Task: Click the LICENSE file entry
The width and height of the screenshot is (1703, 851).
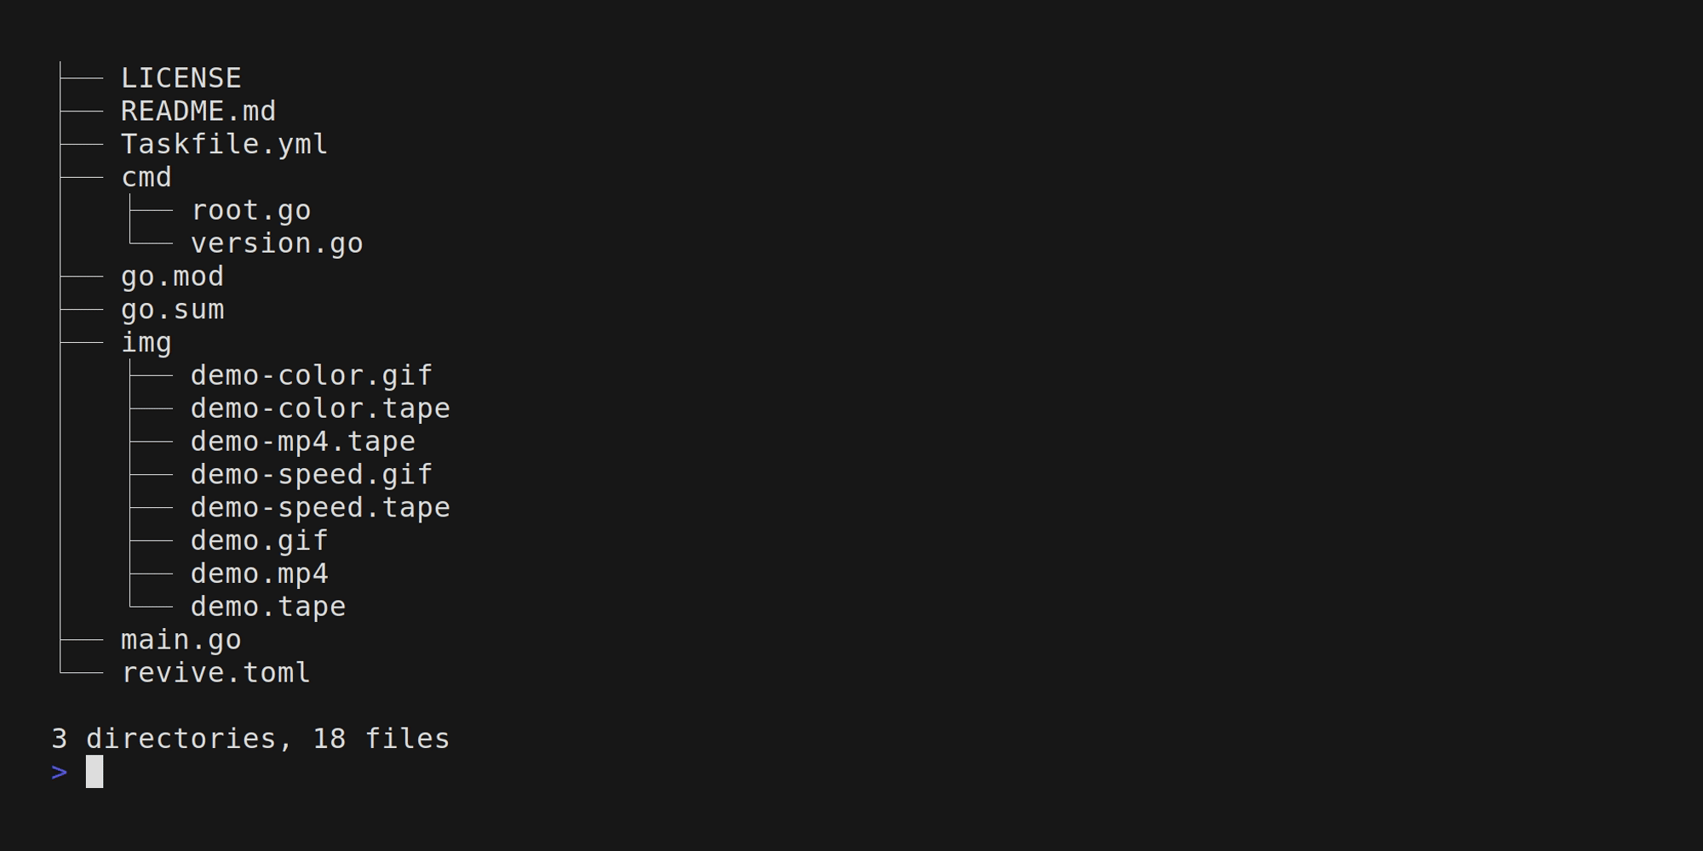Action: tap(181, 78)
